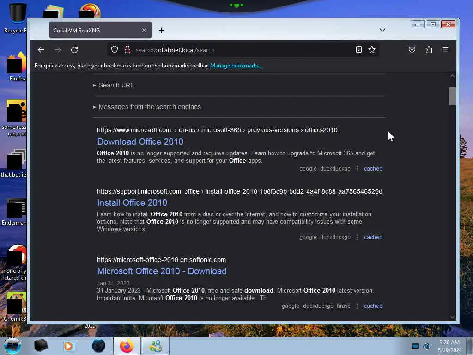Open the Install Office 2010 result
The image size is (473, 355).
(x=132, y=202)
